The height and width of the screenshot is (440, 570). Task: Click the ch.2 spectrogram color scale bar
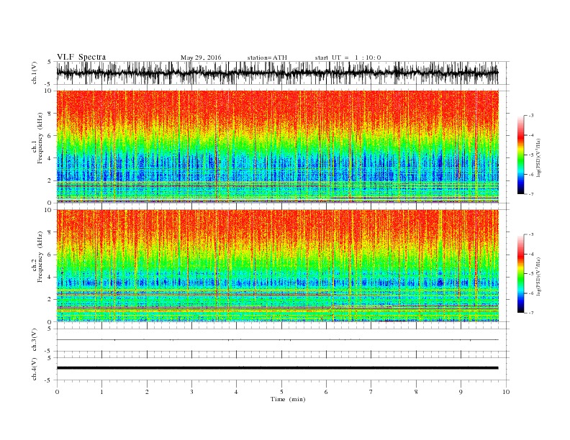[520, 274]
